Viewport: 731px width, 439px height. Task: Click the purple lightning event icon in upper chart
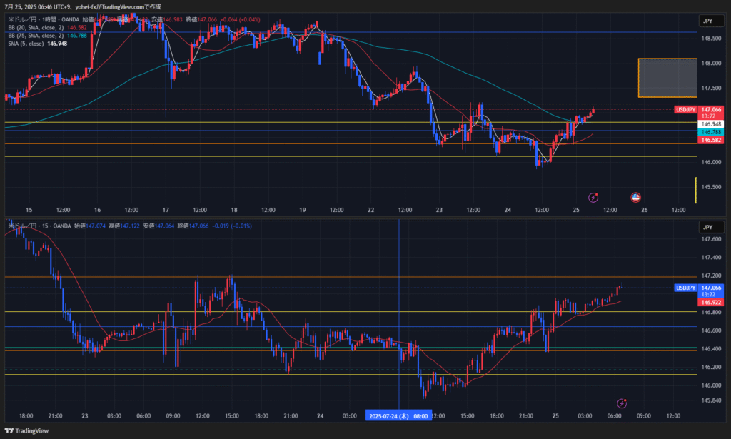tap(593, 197)
